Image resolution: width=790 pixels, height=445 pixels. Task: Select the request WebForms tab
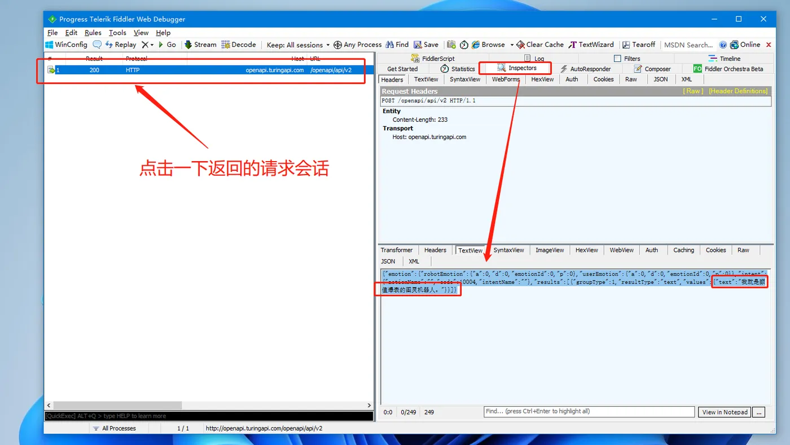(x=506, y=79)
